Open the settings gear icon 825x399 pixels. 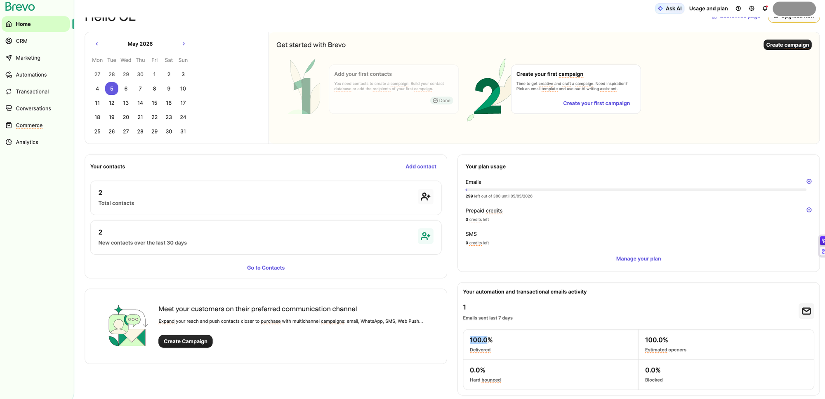point(752,8)
